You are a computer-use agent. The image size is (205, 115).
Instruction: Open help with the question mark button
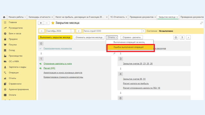182,37
